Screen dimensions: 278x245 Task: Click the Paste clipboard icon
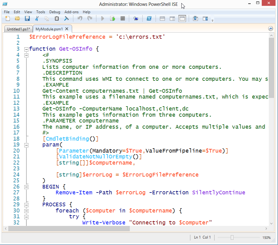pos(56,19)
